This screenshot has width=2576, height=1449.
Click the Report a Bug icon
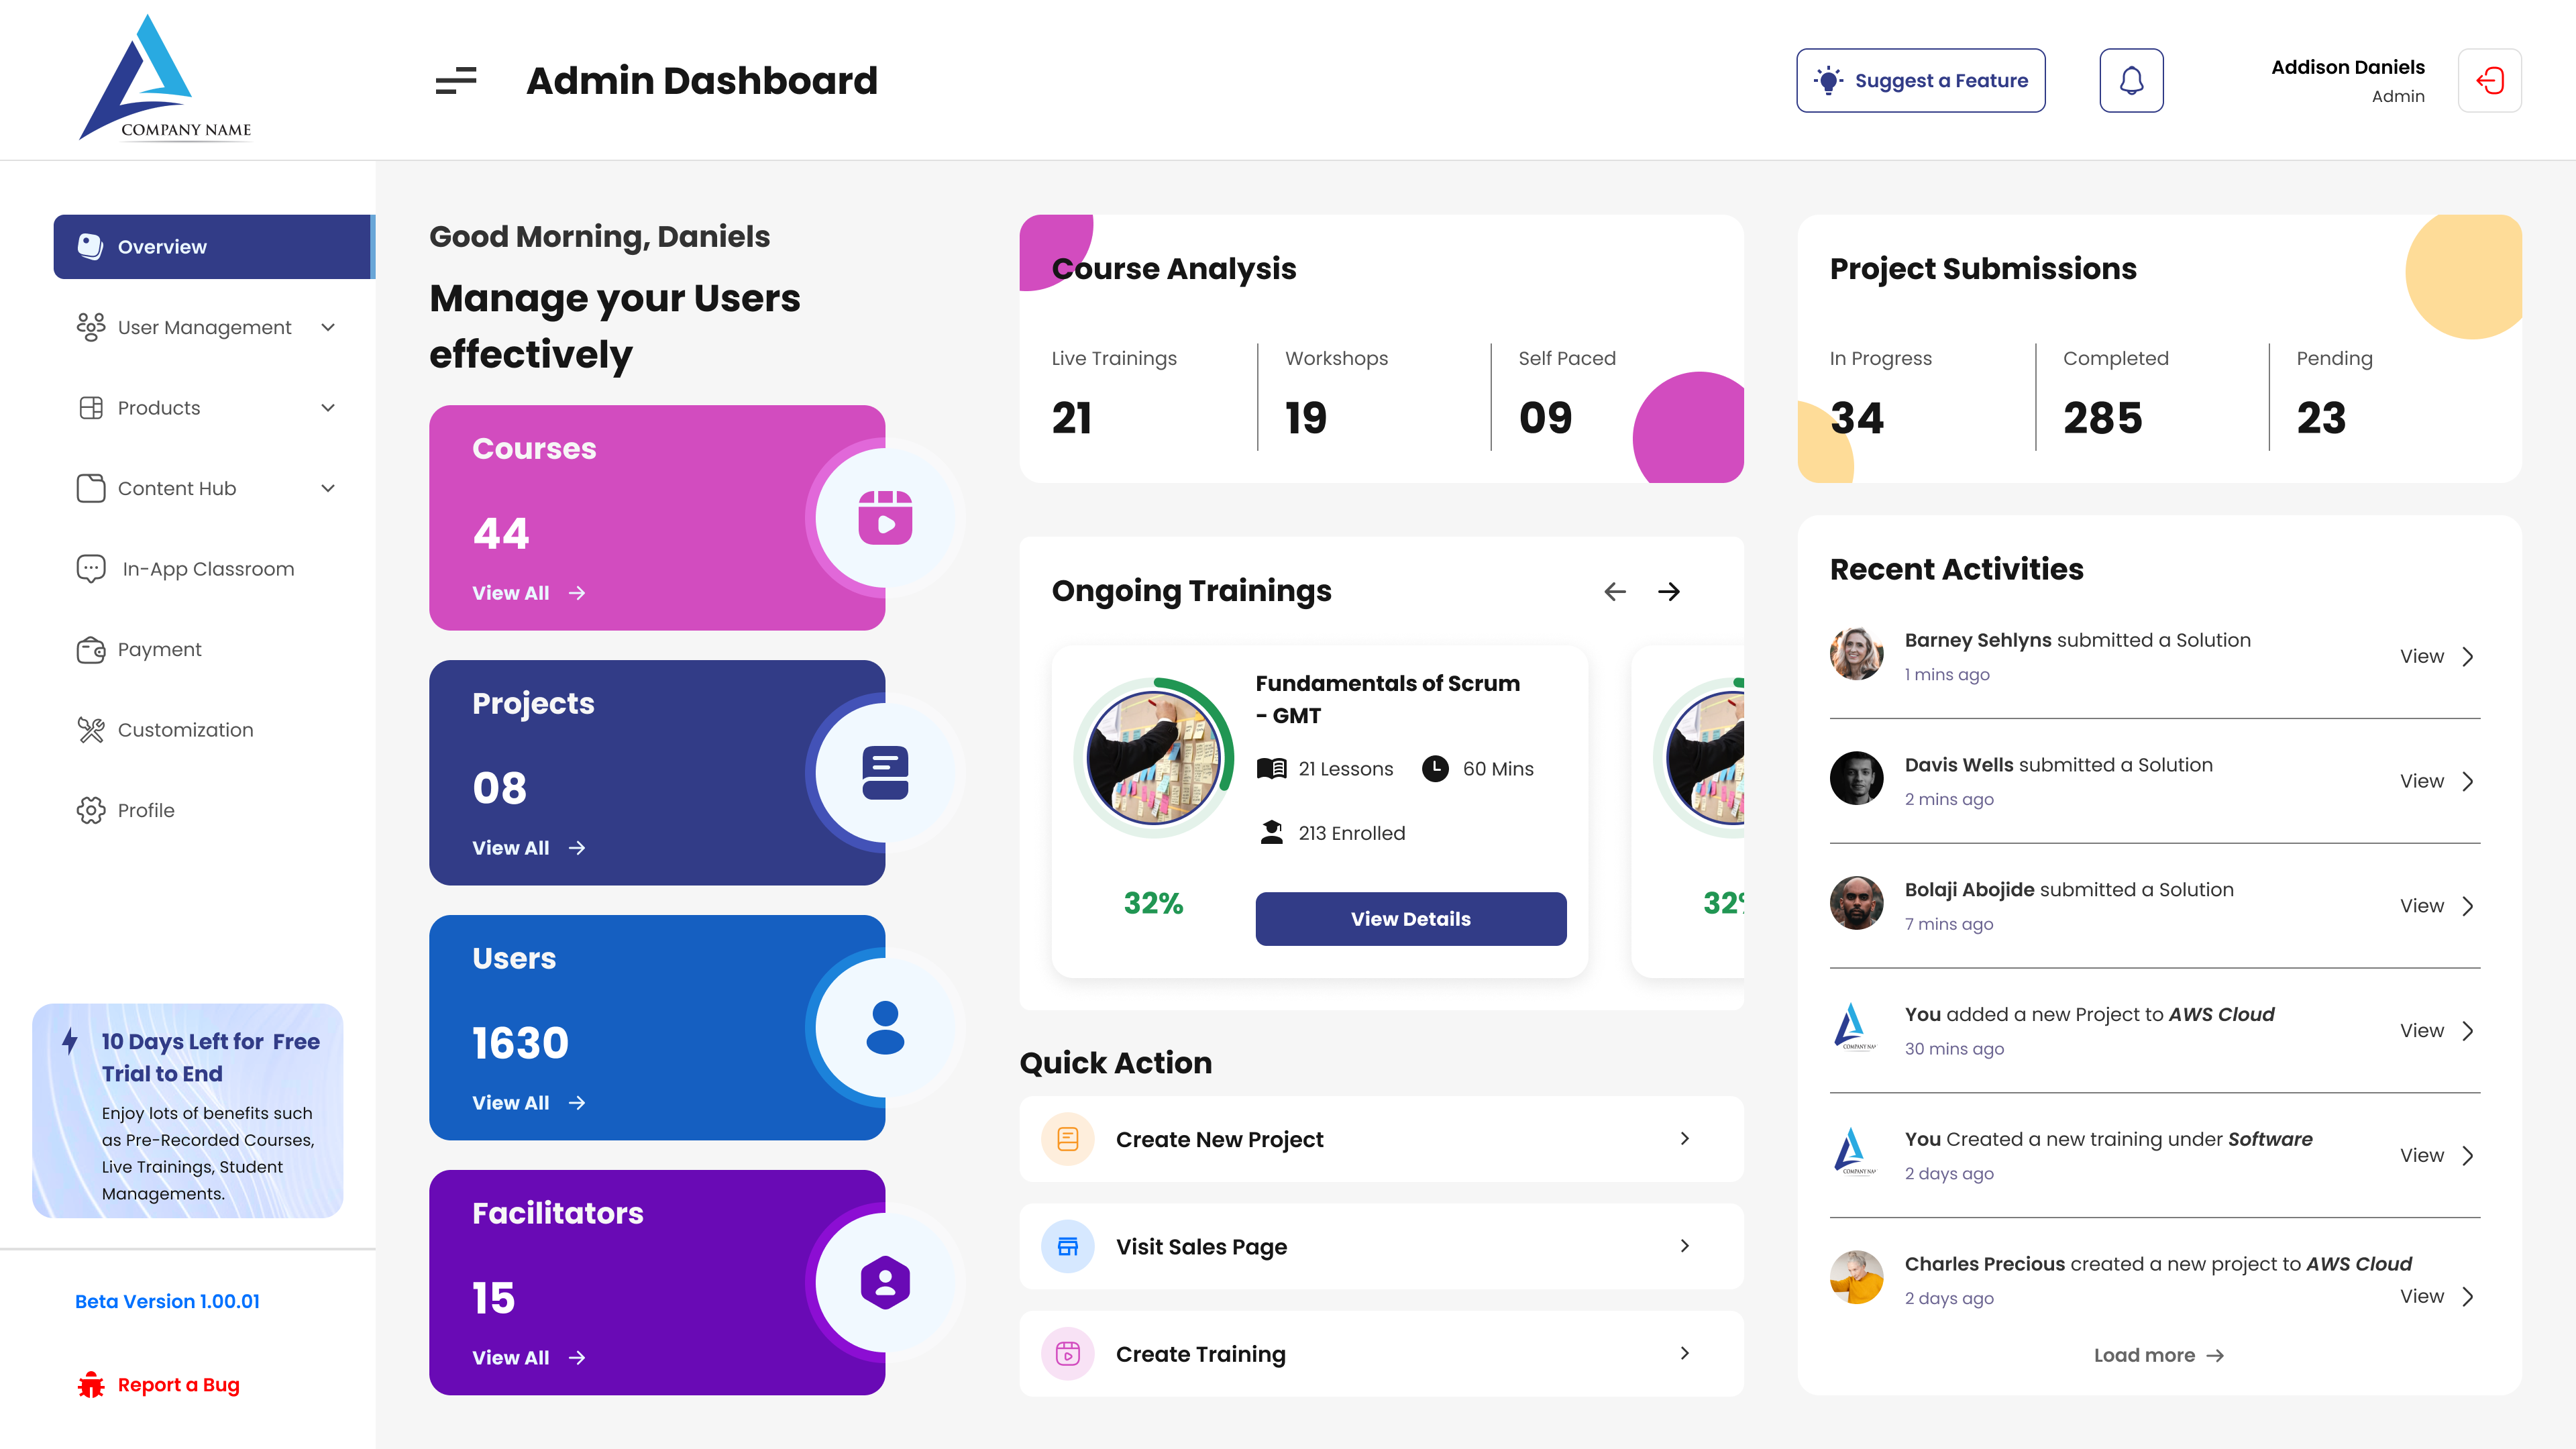pyautogui.click(x=91, y=1385)
